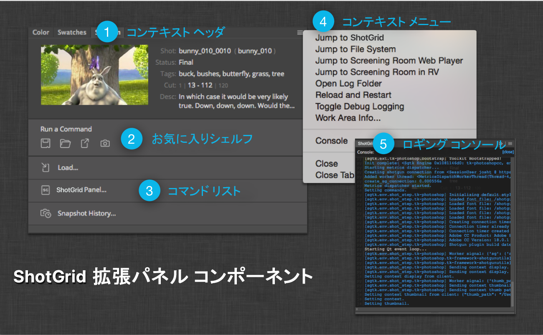Click the open folder icon in favorites shelf
543x335 pixels.
pyautogui.click(x=65, y=144)
